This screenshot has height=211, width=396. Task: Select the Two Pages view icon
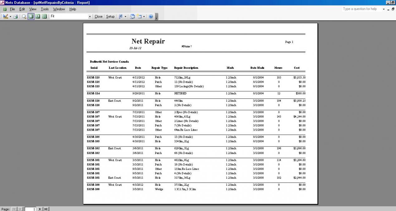tap(38, 17)
